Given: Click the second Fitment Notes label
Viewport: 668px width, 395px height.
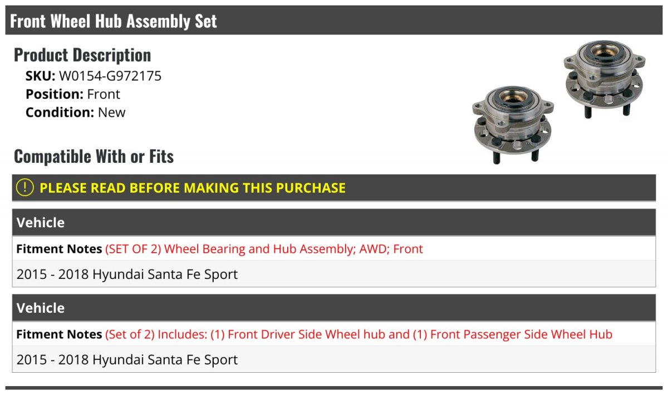Looking at the screenshot, I should coord(59,334).
